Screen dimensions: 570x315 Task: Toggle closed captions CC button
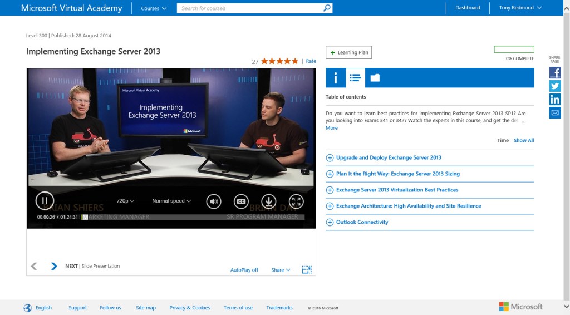[x=241, y=201]
